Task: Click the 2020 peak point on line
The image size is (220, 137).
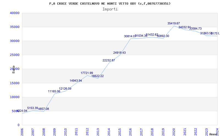Action: [x=174, y=26]
